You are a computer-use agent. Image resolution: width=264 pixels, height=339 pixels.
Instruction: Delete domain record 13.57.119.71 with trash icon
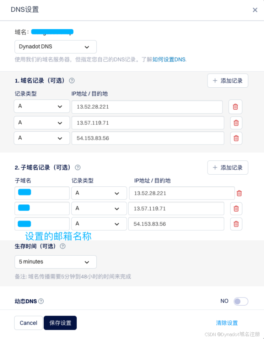pyautogui.click(x=236, y=123)
